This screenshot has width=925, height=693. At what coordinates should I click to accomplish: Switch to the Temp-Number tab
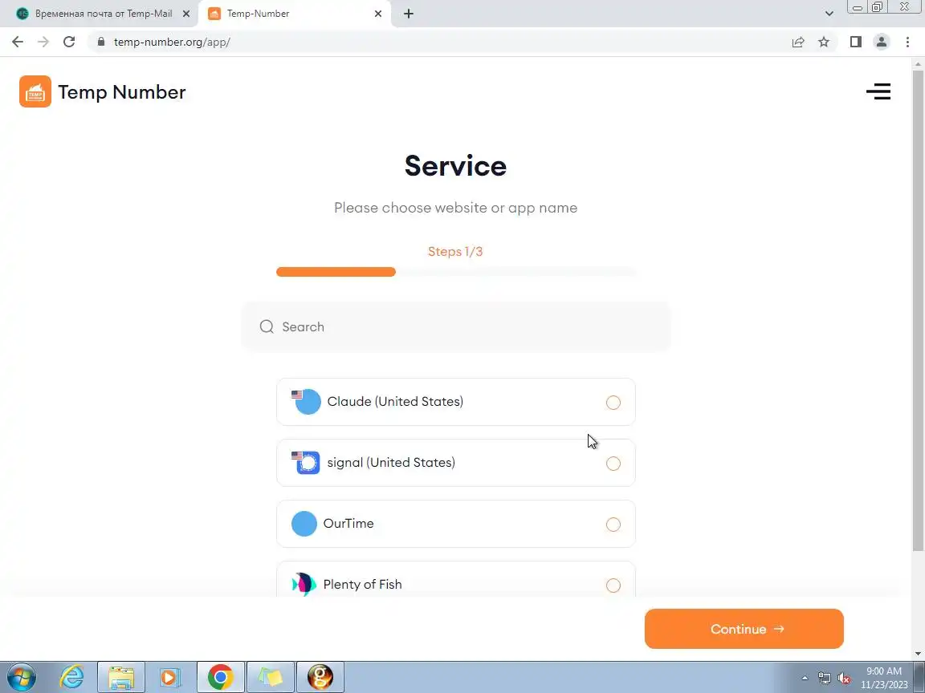click(295, 14)
